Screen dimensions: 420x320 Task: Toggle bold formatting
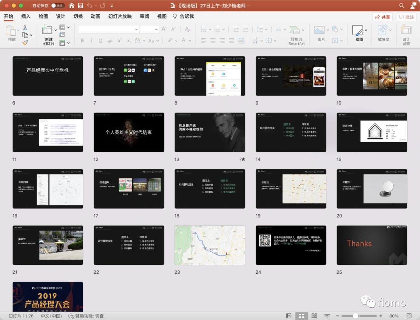click(x=82, y=41)
